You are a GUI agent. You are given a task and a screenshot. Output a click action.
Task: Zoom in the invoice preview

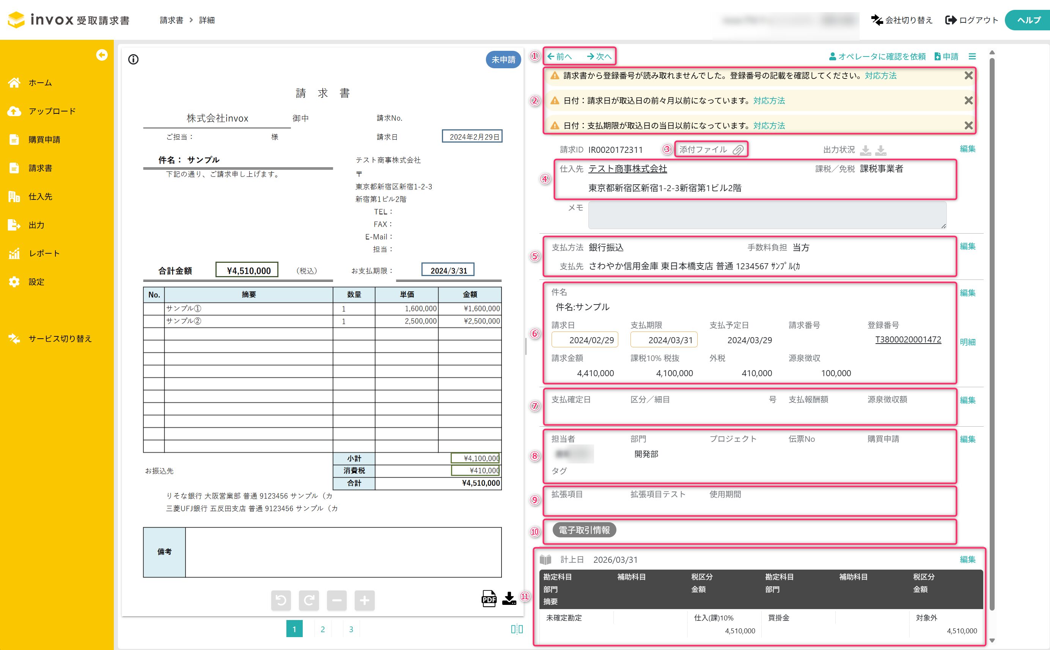(x=364, y=600)
